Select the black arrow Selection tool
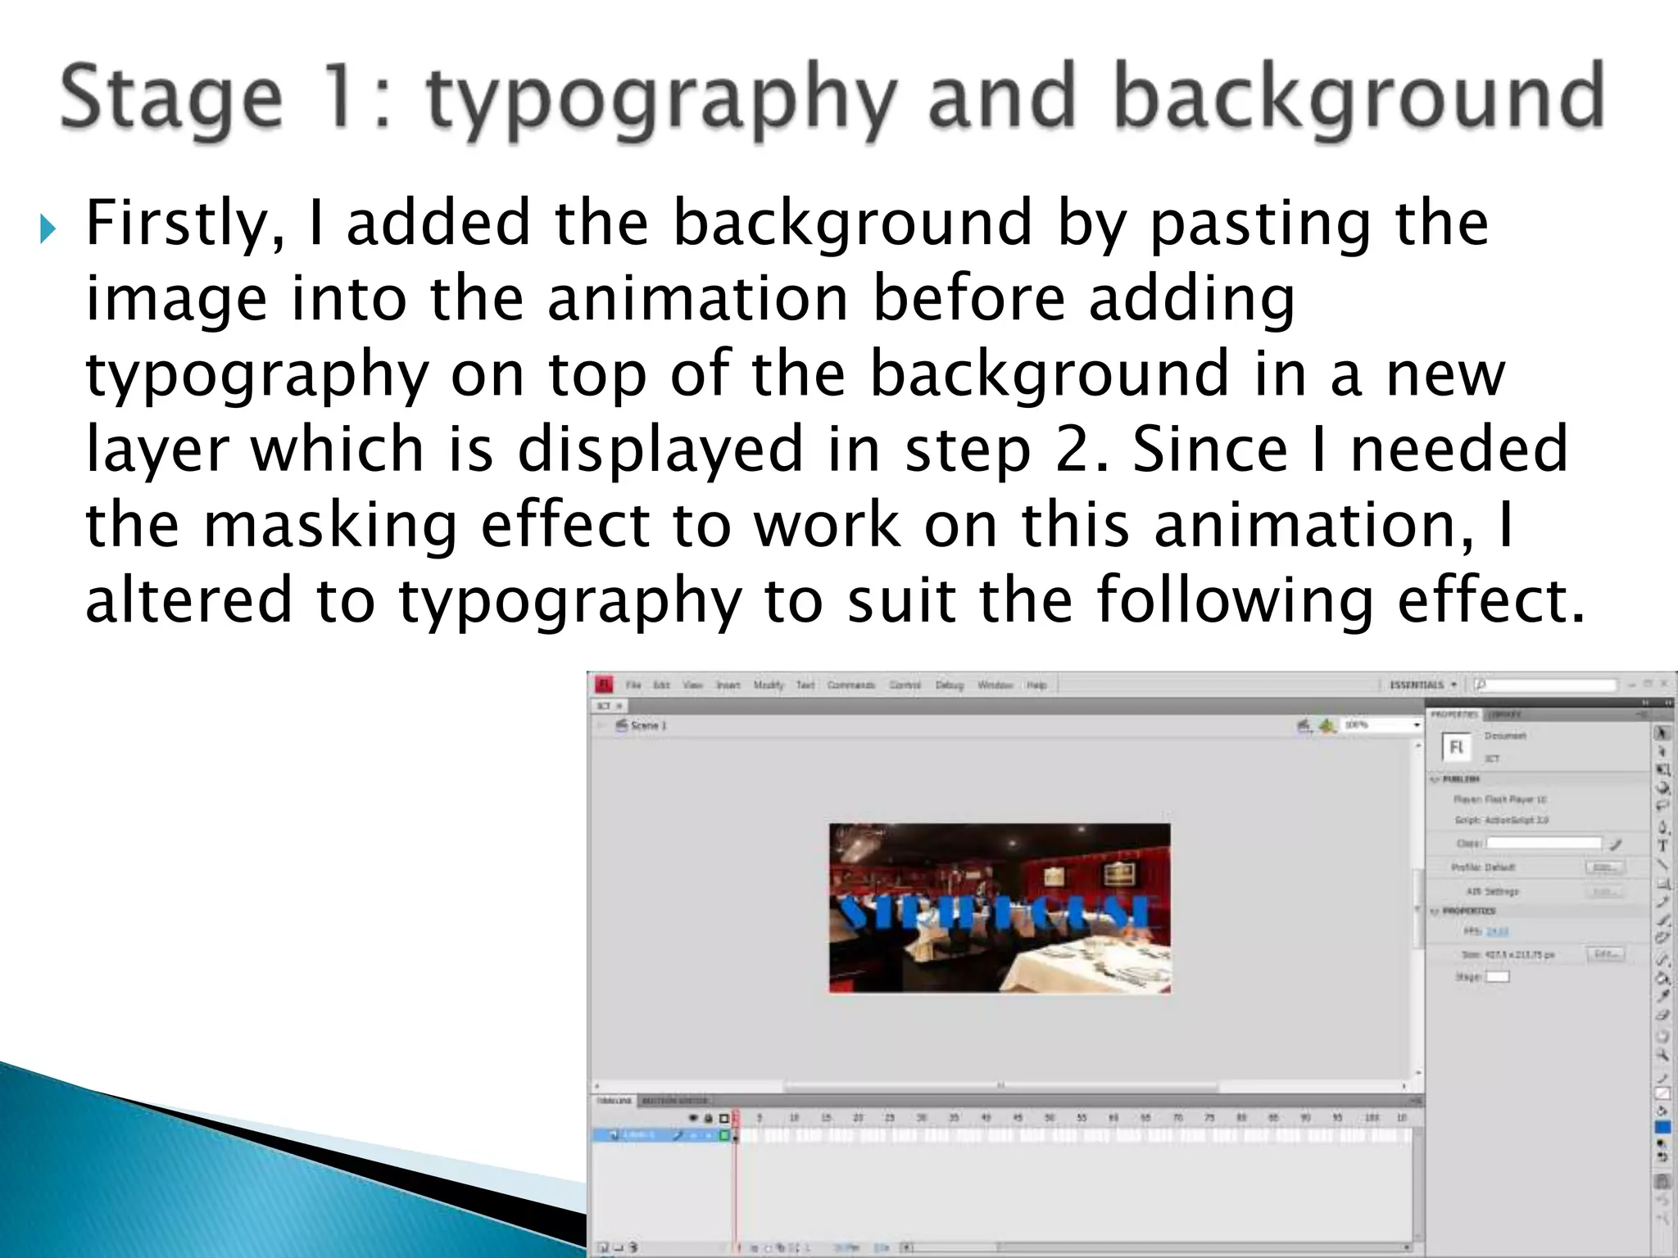The image size is (1678, 1258). (x=1662, y=733)
